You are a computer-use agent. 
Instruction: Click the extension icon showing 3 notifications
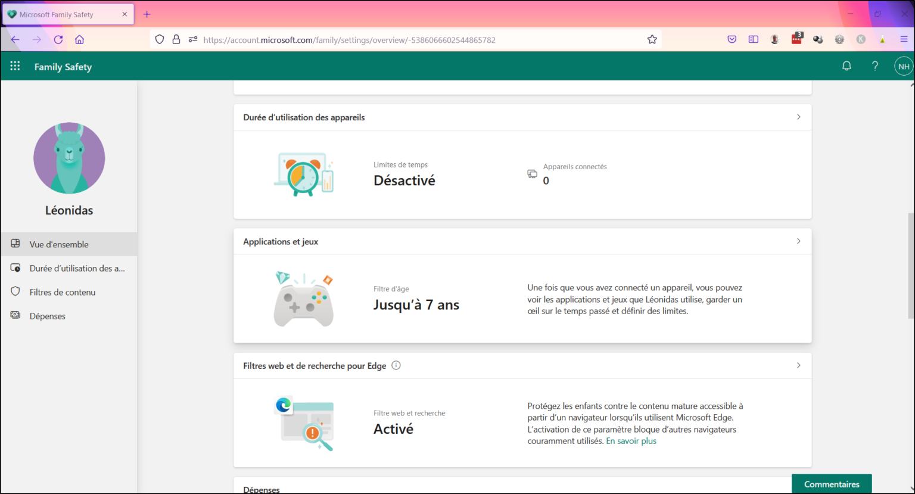click(796, 39)
